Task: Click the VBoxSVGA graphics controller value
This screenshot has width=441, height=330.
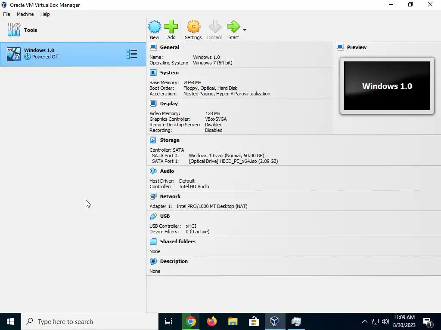Action: tap(216, 119)
